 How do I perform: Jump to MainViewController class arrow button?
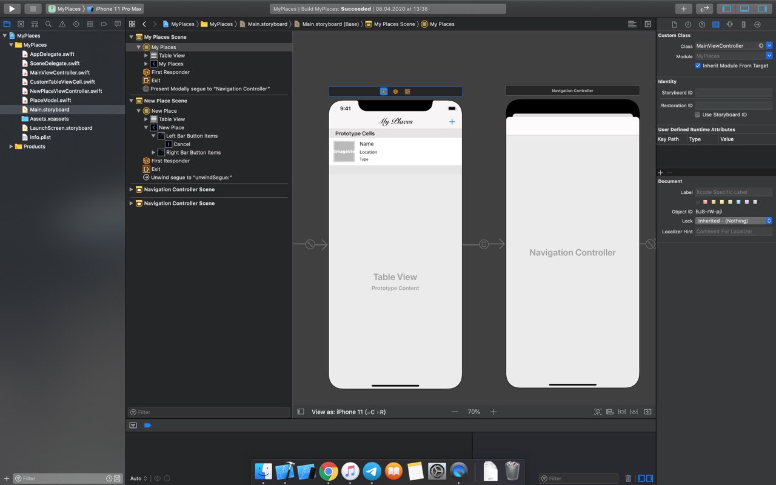[x=761, y=45]
